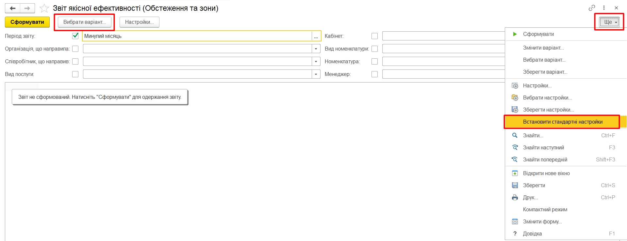The height and width of the screenshot is (241, 627).
Task: Click the floppy disk Зберегти icon
Action: [515, 185]
